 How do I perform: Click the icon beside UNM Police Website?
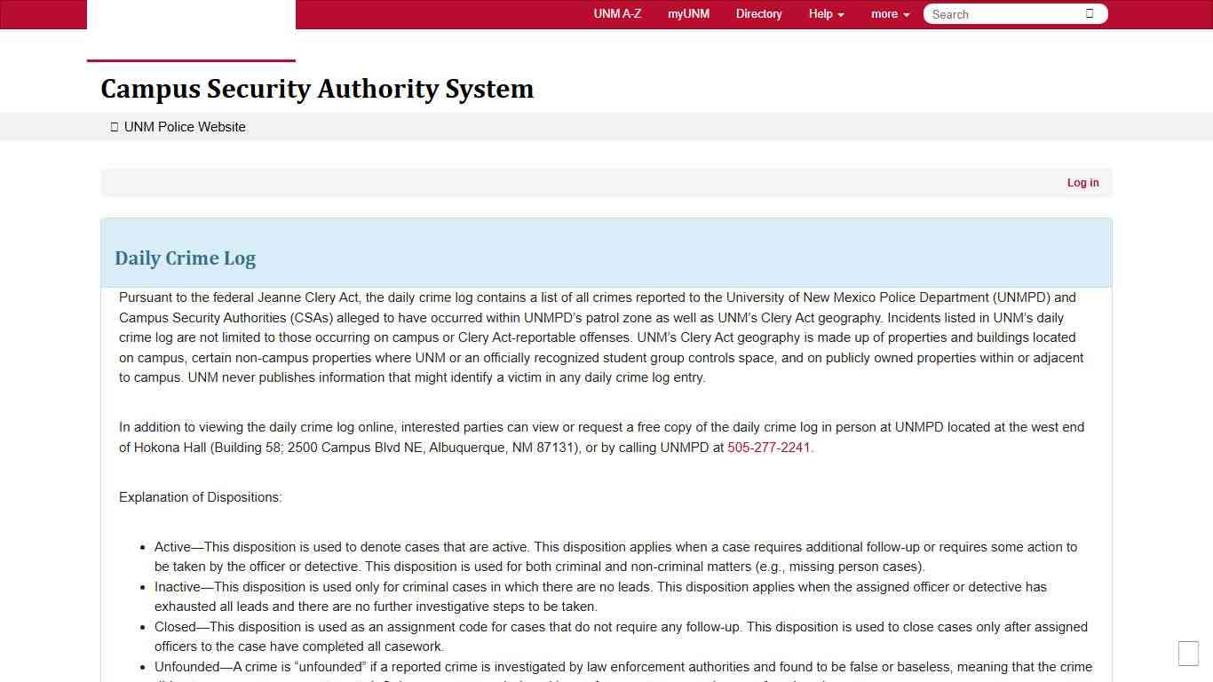[114, 126]
